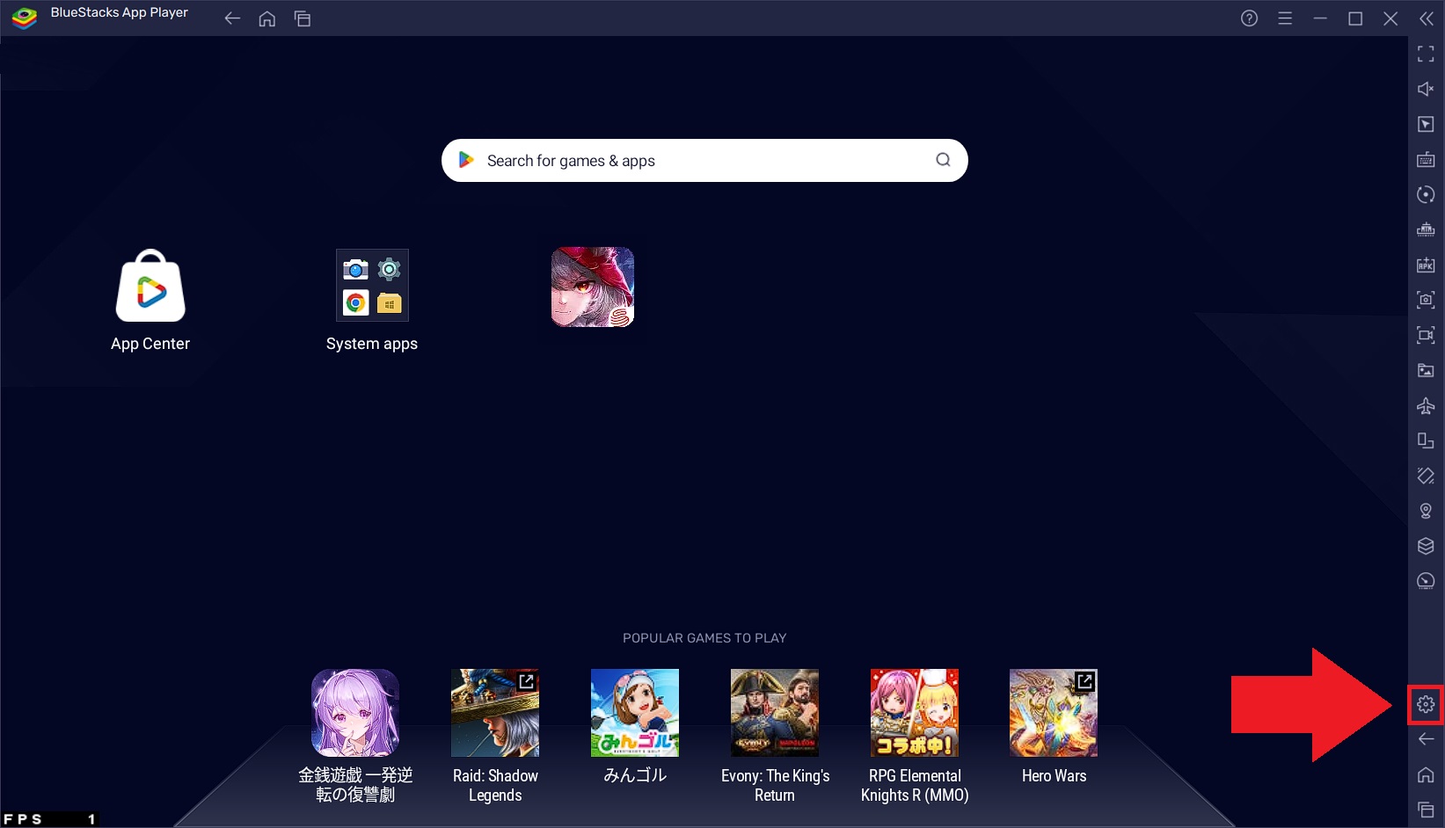
Task: Click the Search for games & apps field
Action: (x=704, y=161)
